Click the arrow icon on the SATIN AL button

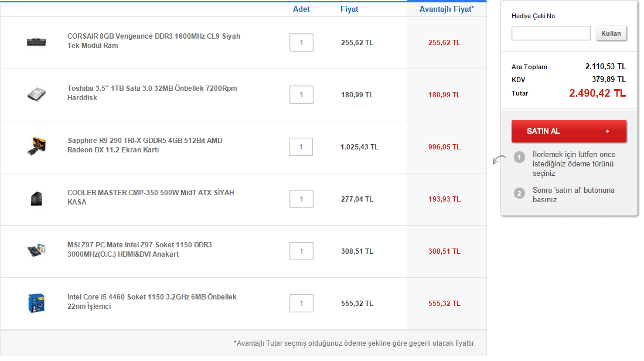[608, 131]
